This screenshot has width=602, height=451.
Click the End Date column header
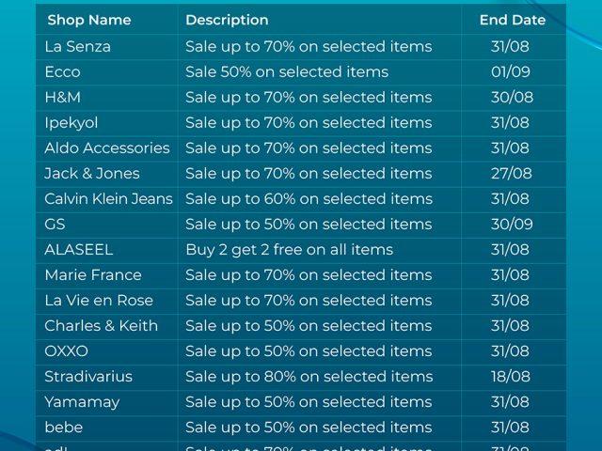pyautogui.click(x=512, y=20)
